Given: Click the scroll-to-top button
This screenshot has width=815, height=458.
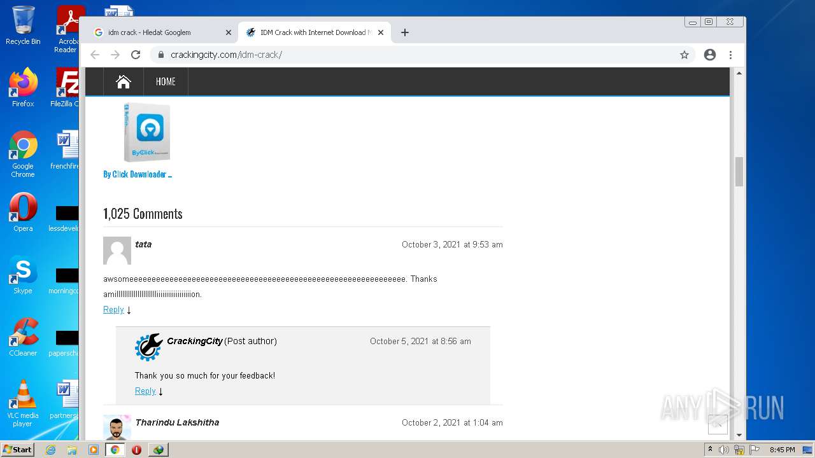Looking at the screenshot, I should 718,424.
